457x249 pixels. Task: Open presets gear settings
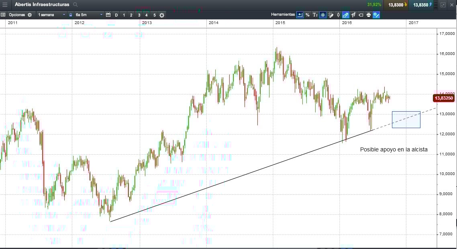(x=162, y=15)
